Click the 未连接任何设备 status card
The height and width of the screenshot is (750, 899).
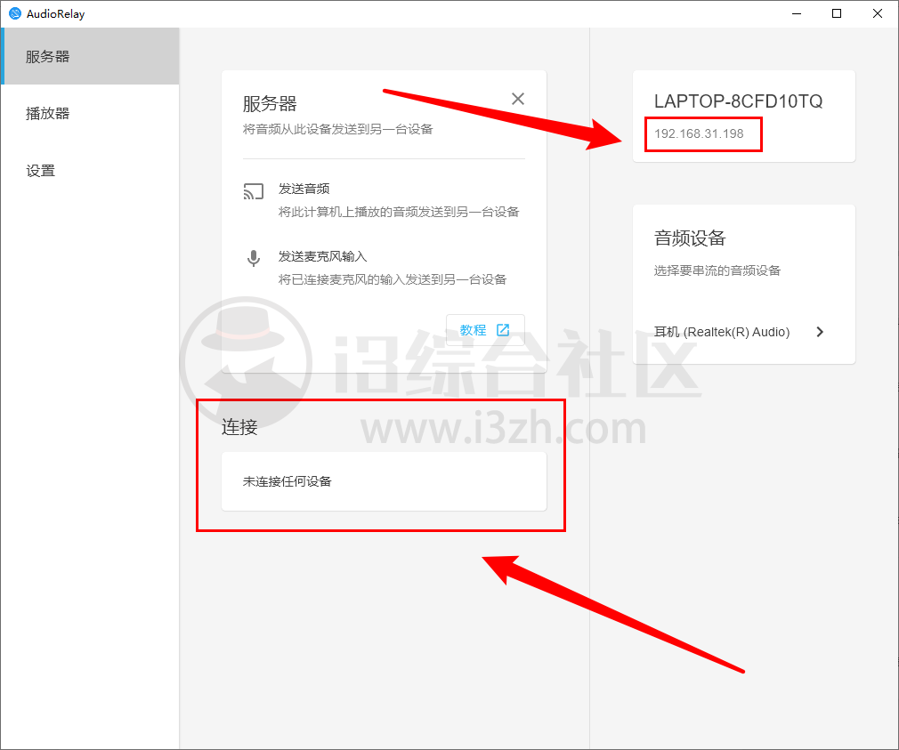point(385,481)
